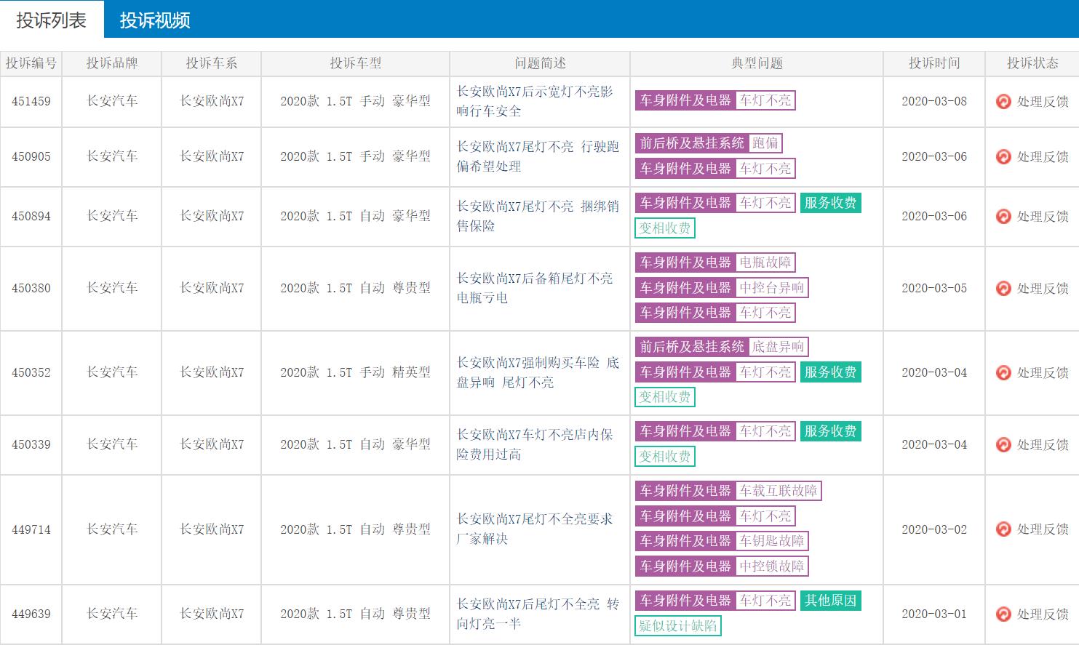The width and height of the screenshot is (1079, 645).
Task: Click model 2020款 1.5T 手动 精英型
Action: coord(355,372)
